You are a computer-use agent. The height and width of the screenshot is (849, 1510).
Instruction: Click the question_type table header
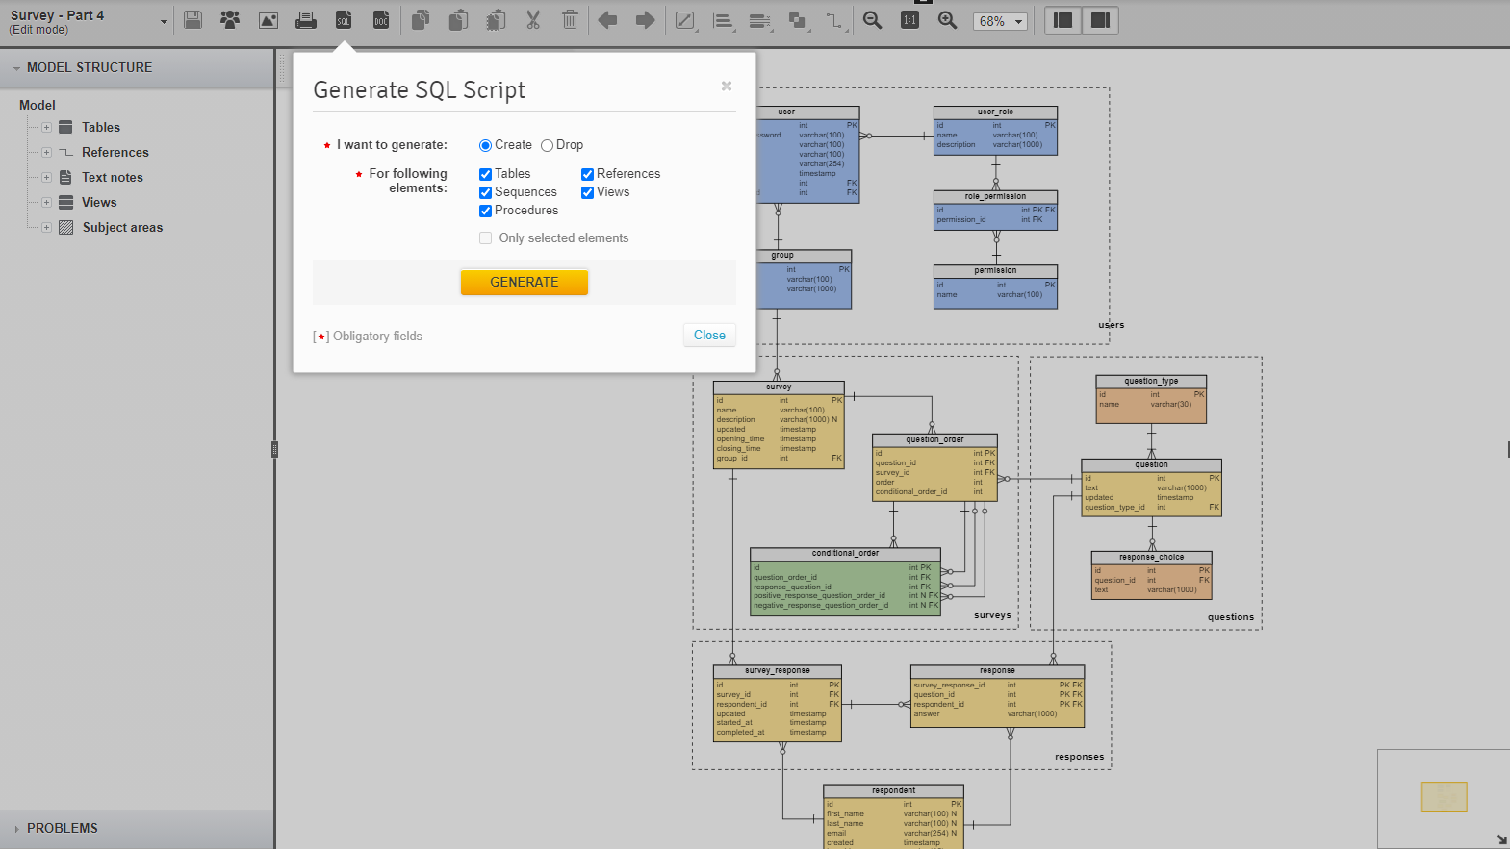tap(1151, 381)
